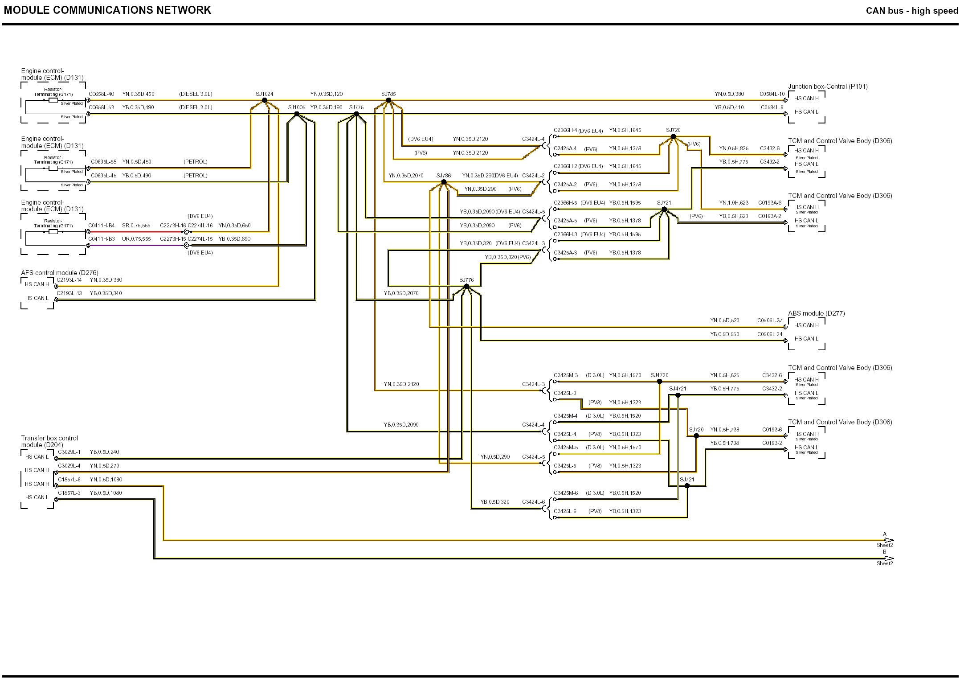Select the SJ4720 splice node
This screenshot has height=682, width=964.
coord(660,382)
